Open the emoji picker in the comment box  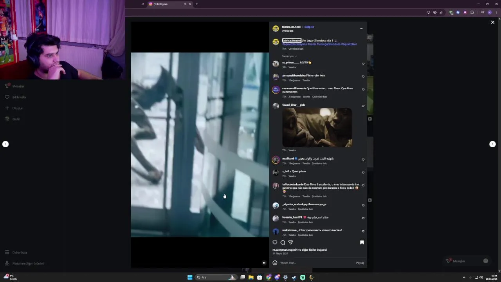coord(275,263)
